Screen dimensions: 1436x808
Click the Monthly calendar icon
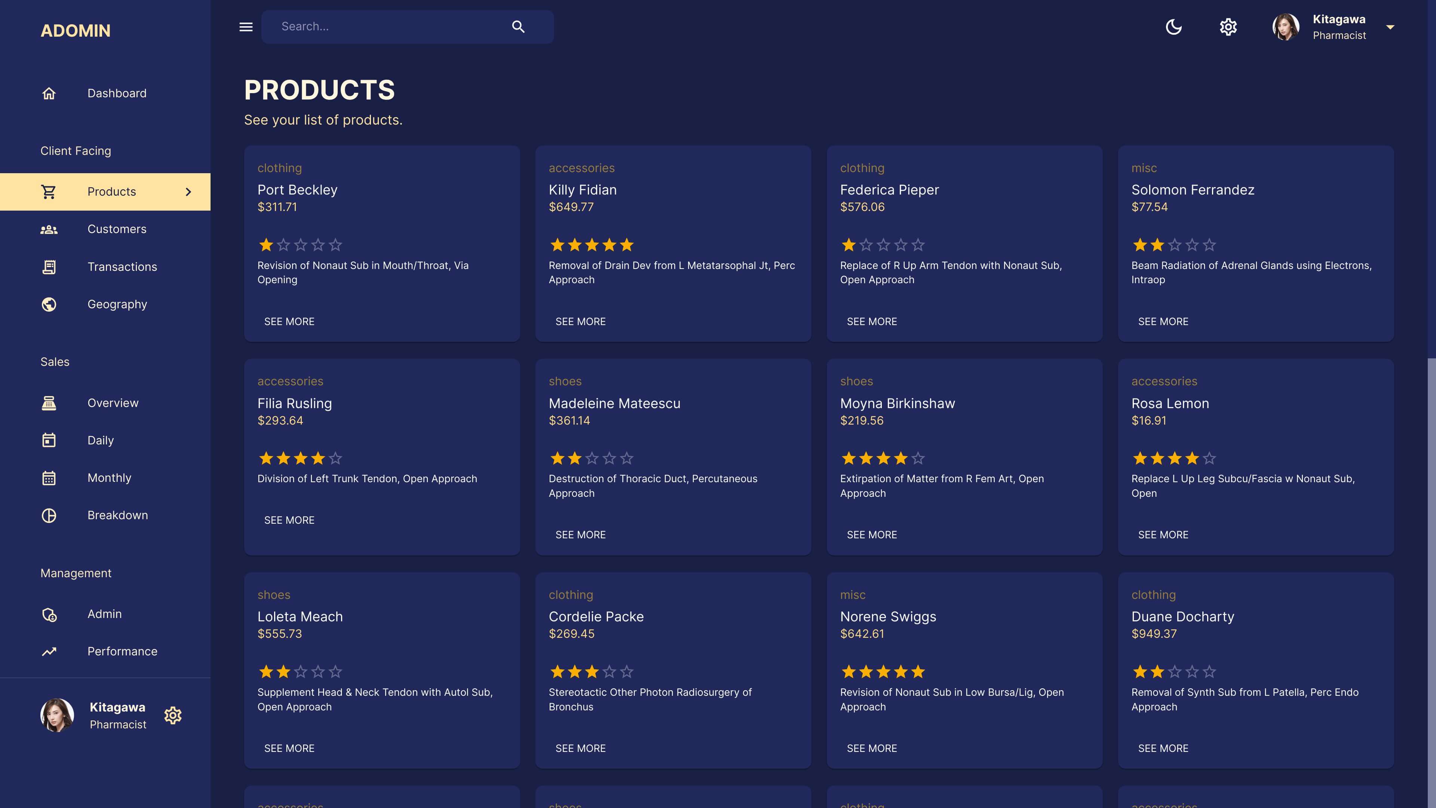click(49, 478)
